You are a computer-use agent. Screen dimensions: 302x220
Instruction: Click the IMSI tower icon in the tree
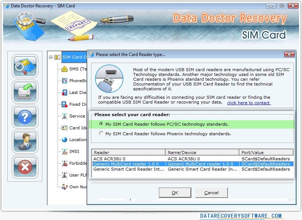coord(64,151)
